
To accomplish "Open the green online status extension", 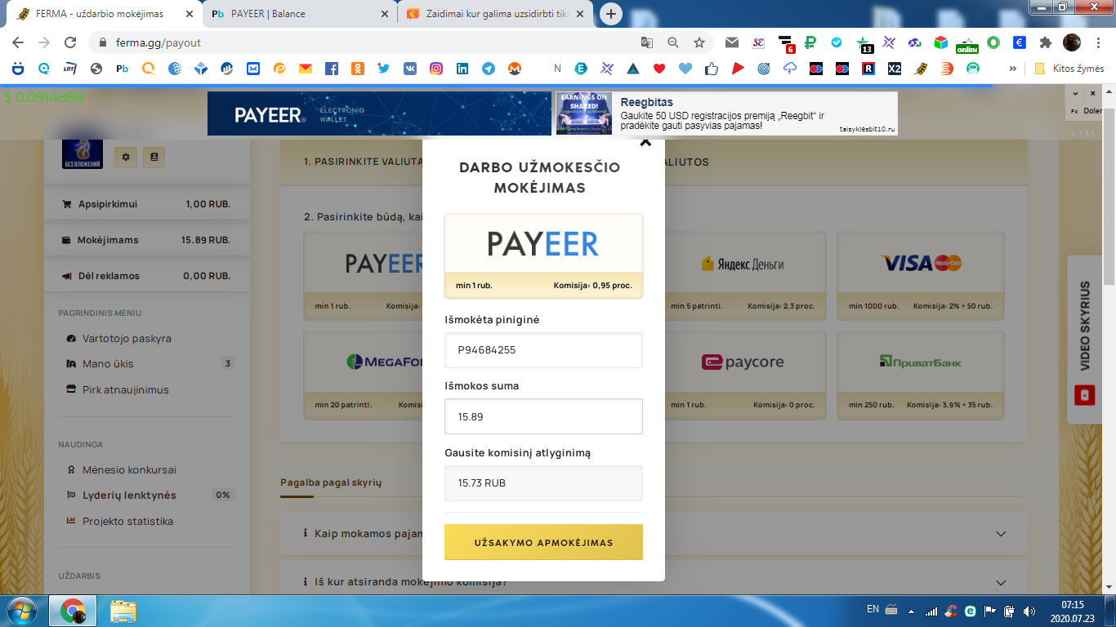I will [966, 42].
